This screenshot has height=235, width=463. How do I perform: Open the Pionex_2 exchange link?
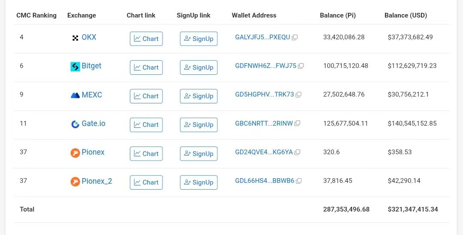coord(97,181)
